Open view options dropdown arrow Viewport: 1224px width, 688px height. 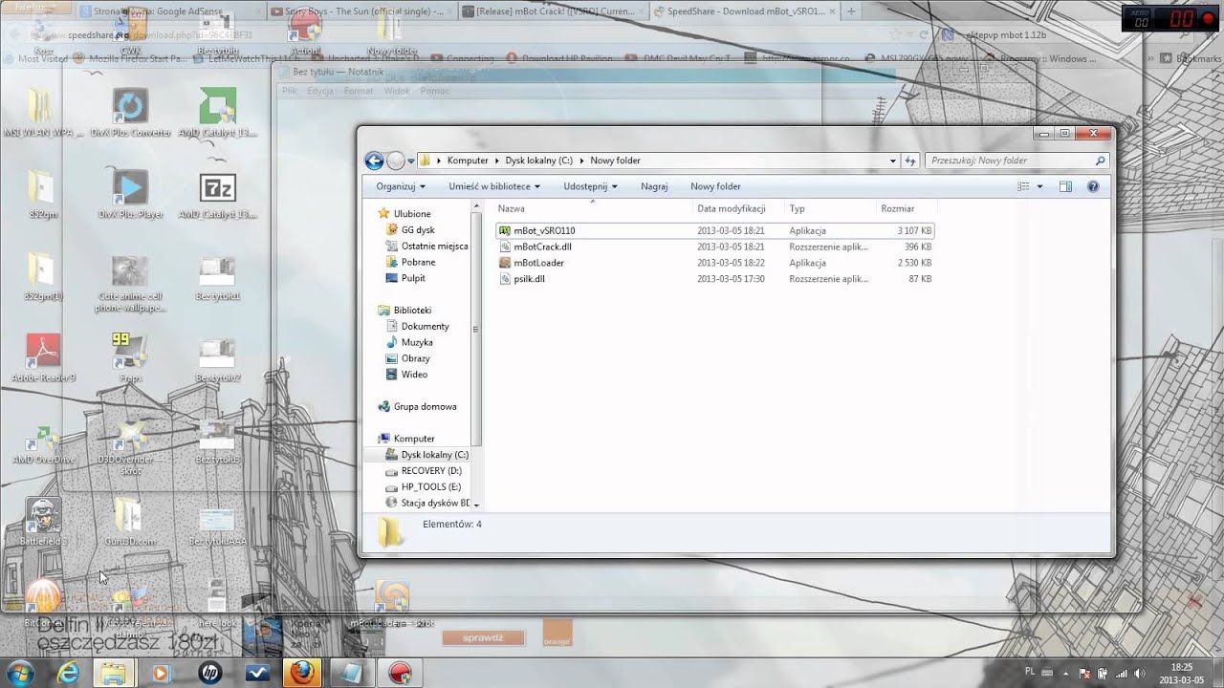tap(1040, 186)
